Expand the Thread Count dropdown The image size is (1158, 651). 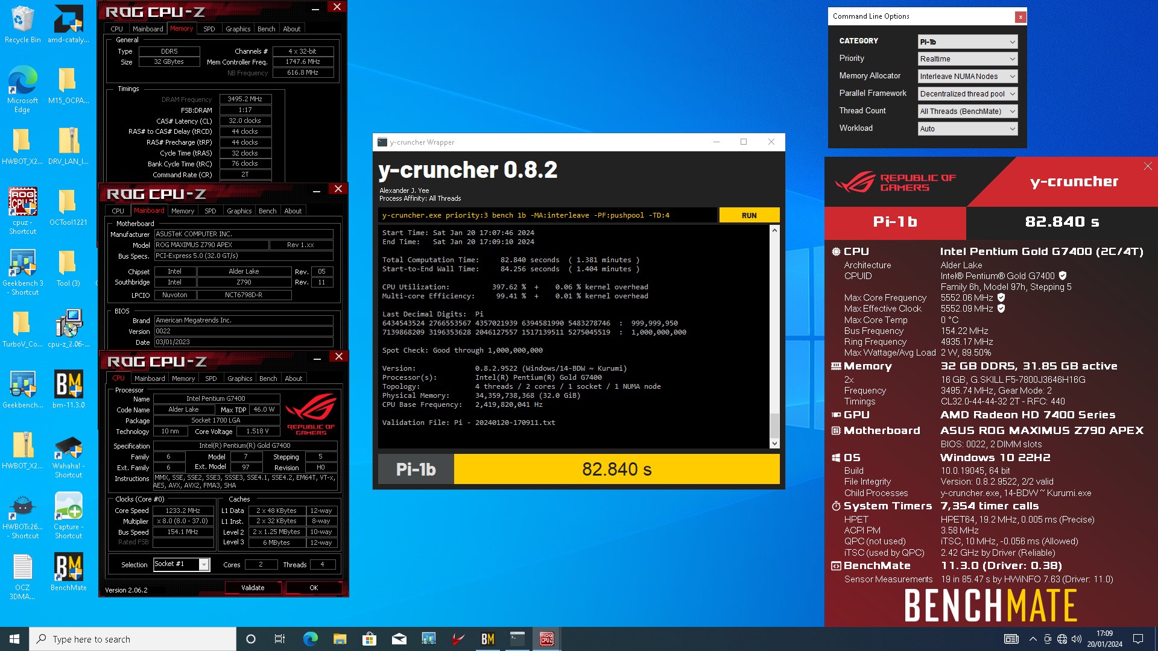coord(967,112)
